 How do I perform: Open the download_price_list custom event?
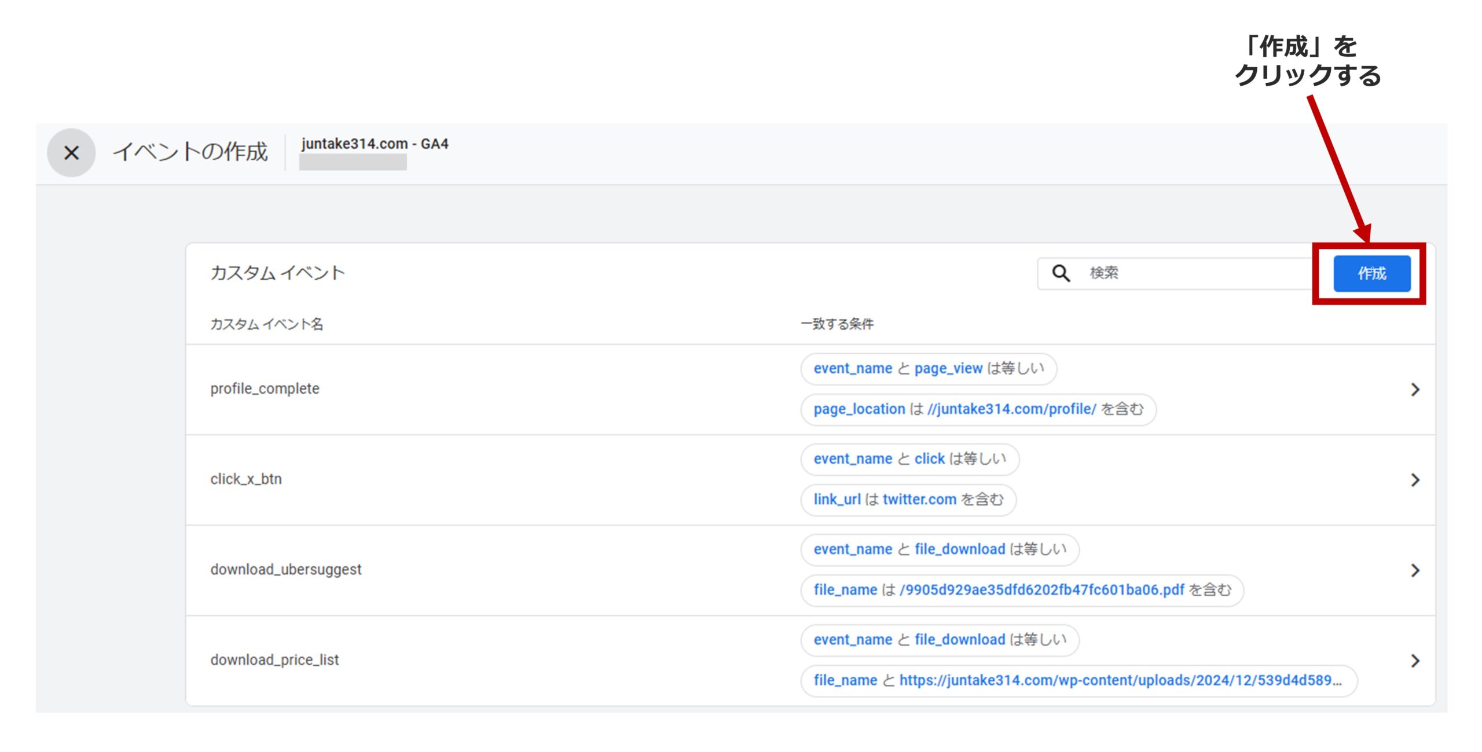click(274, 659)
